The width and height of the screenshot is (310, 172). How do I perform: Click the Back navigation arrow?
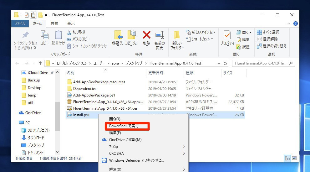tap(18, 63)
